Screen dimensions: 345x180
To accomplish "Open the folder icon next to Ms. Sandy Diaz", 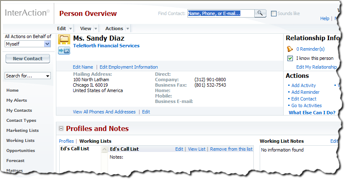I will click(64, 40).
